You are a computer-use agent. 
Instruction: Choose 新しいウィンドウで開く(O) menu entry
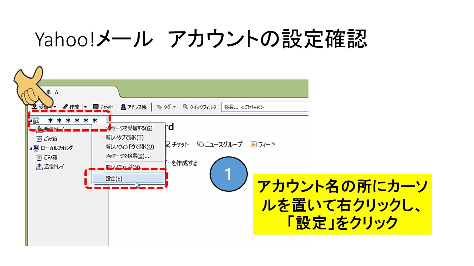click(x=129, y=147)
